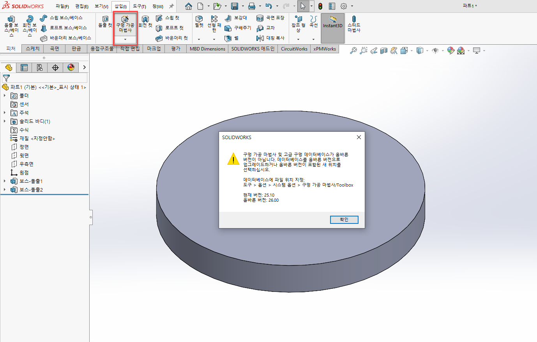This screenshot has width=537, height=342.
Task: Click the 돌출 보스/베이스 feature icon
Action: click(11, 26)
